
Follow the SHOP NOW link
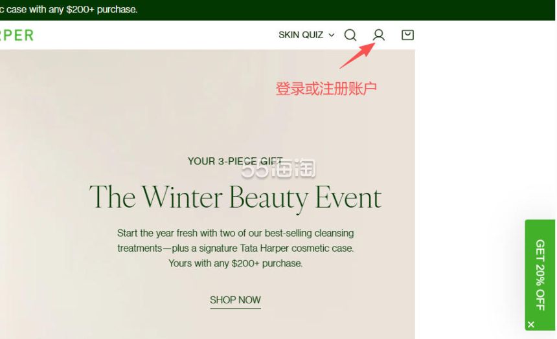tap(235, 300)
